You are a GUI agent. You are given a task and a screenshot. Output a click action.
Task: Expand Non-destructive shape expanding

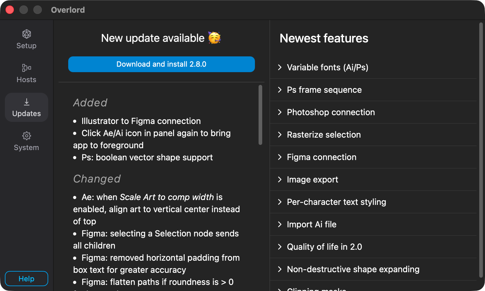pyautogui.click(x=373, y=269)
